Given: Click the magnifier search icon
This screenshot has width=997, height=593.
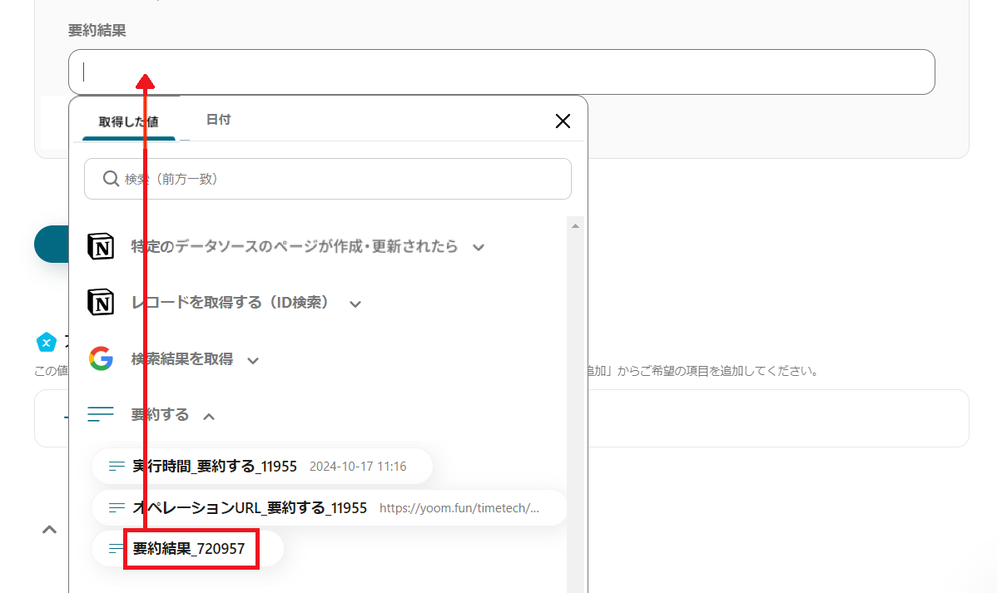Looking at the screenshot, I should pyautogui.click(x=111, y=179).
